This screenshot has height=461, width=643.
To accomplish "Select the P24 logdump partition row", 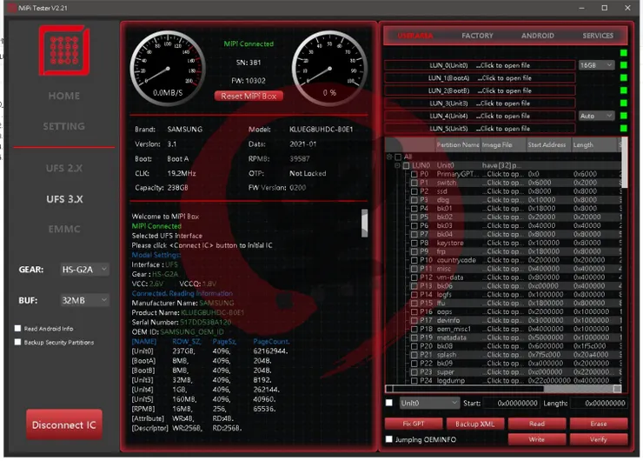I will pos(503,380).
